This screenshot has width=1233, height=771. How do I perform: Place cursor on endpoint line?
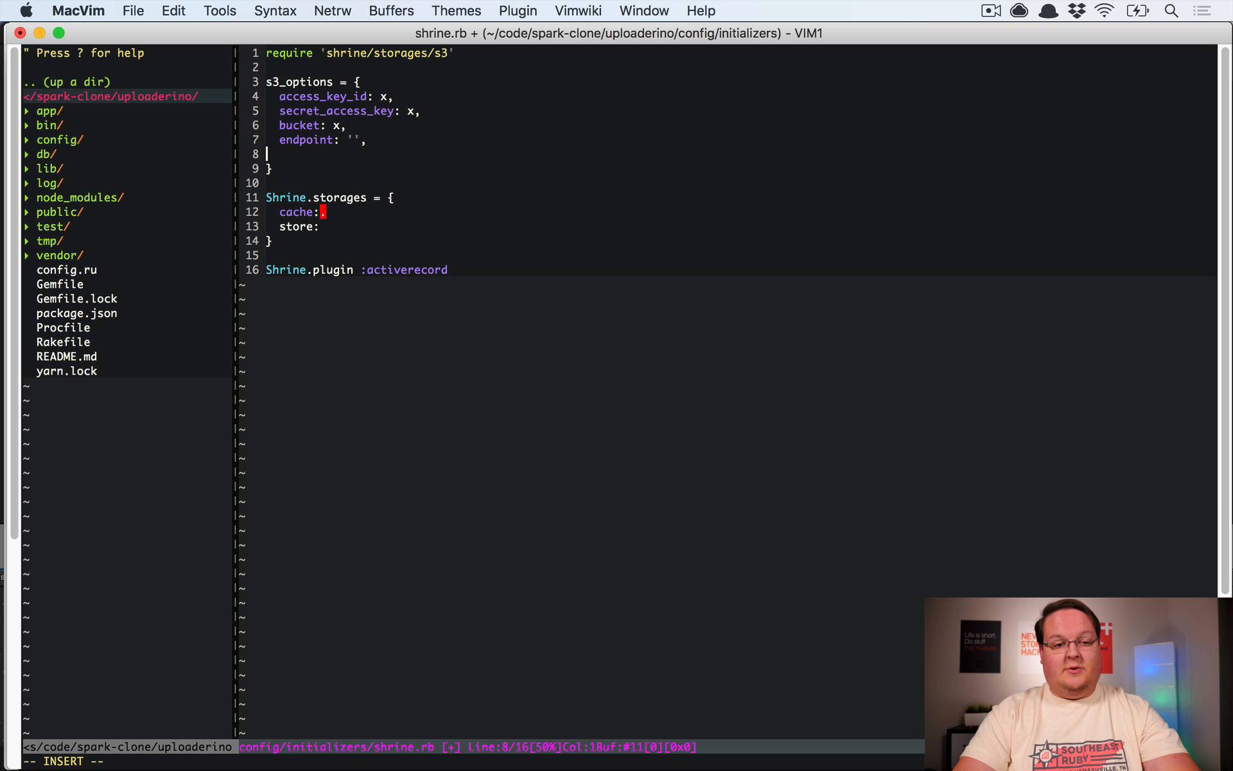point(322,140)
